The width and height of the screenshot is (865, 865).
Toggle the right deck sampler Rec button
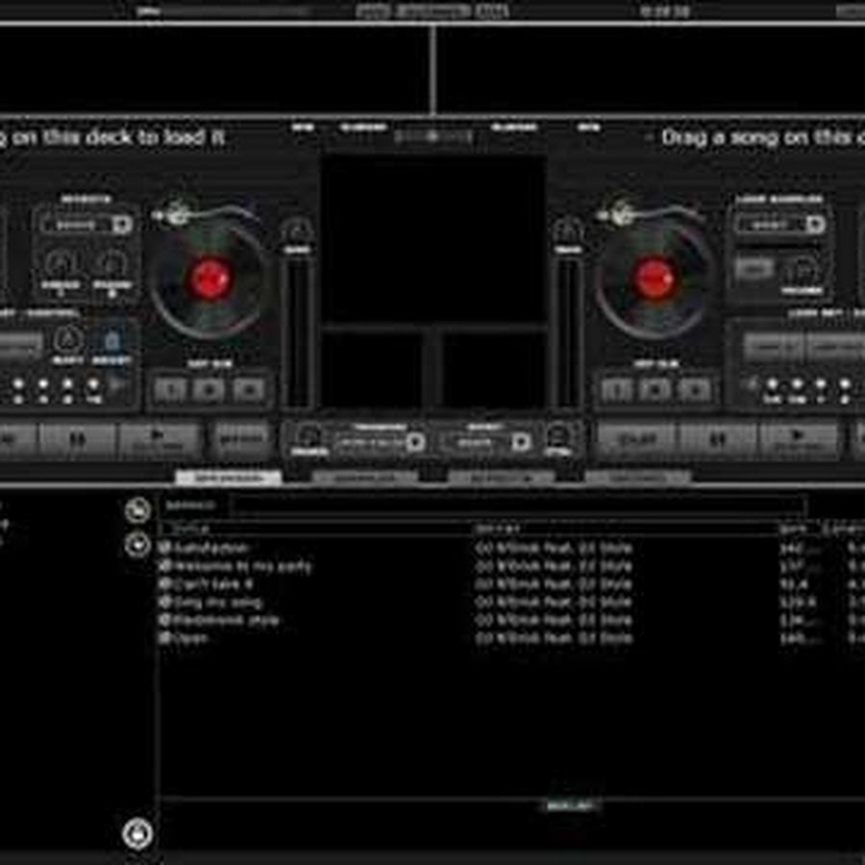pyautogui.click(x=754, y=269)
